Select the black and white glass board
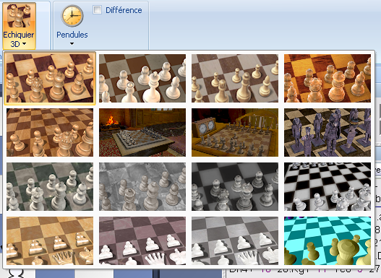Image resolution: width=381 pixels, height=278 pixels. point(328,186)
